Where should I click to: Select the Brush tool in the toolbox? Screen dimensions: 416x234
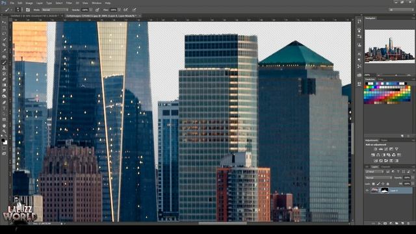point(4,62)
